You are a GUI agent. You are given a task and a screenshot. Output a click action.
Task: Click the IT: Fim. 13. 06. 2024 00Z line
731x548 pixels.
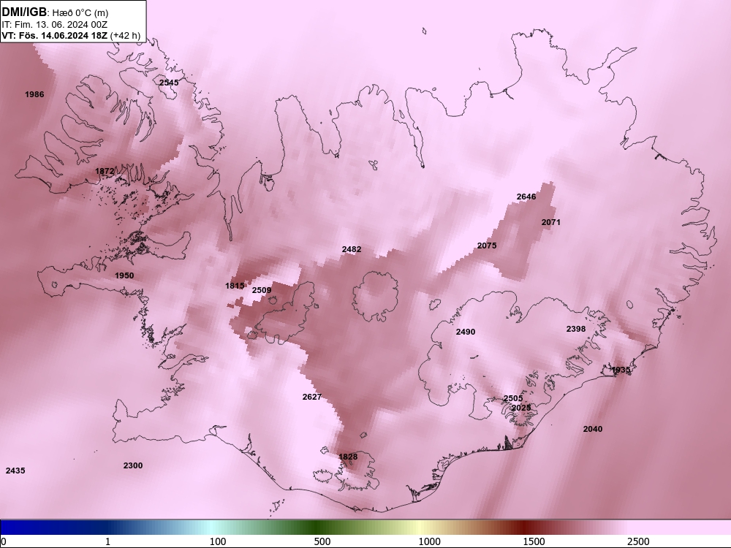(55, 25)
